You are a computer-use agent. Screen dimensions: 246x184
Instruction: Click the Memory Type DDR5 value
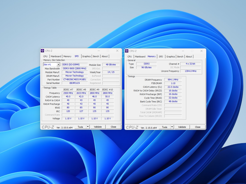(146, 64)
